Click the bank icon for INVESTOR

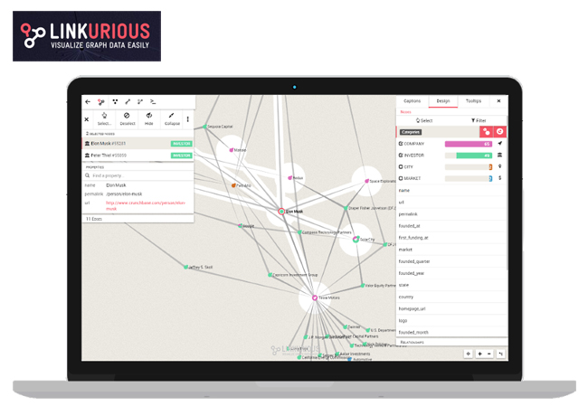click(500, 156)
